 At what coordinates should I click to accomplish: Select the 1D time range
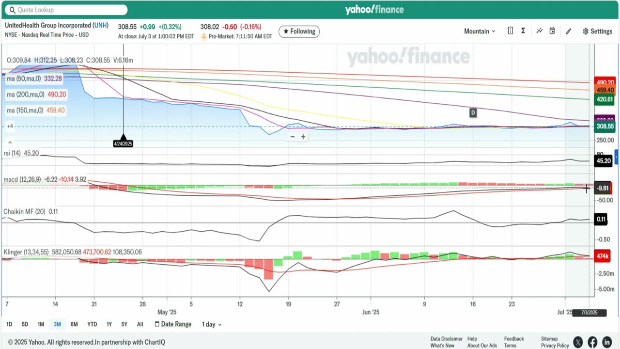pos(9,324)
